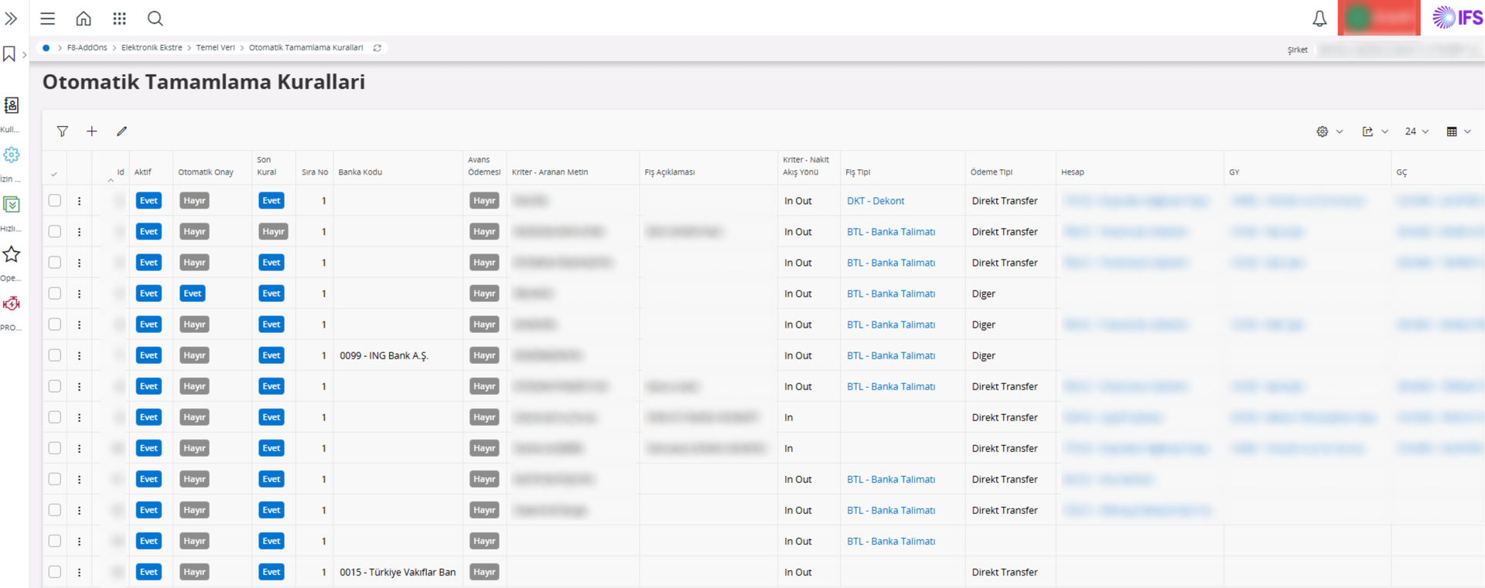Click the pencil edit icon
Screen dimensions: 1485x588
coord(121,131)
